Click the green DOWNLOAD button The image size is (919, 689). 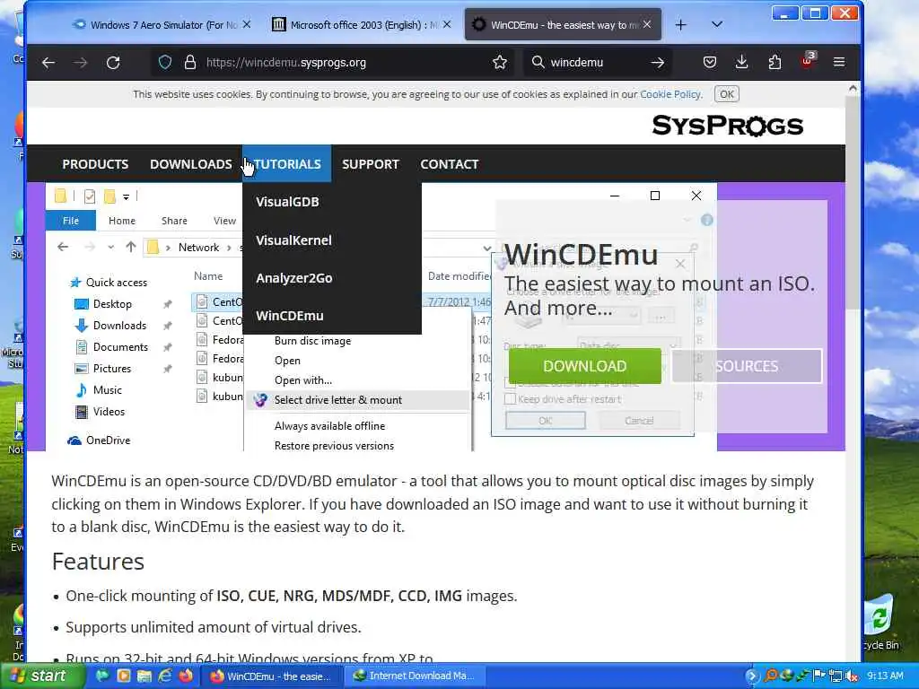tap(585, 366)
